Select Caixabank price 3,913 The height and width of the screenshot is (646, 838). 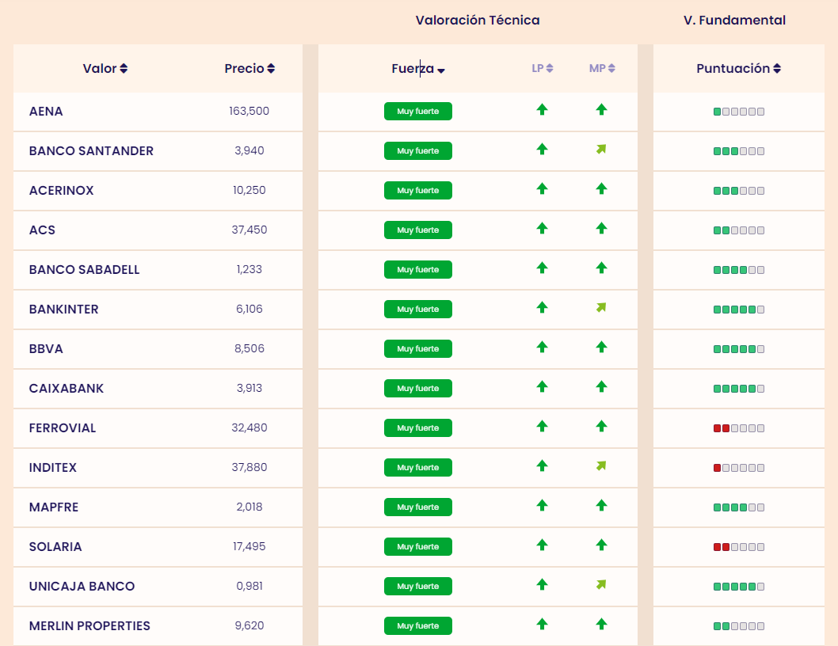coord(249,388)
